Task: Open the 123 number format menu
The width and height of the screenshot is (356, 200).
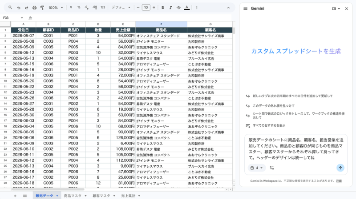Action: click(103, 8)
